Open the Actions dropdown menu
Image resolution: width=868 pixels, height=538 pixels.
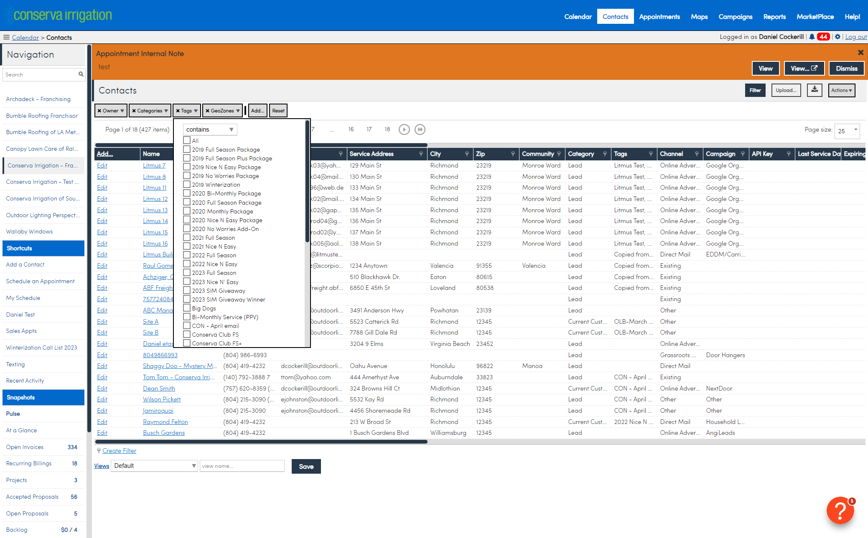(842, 90)
